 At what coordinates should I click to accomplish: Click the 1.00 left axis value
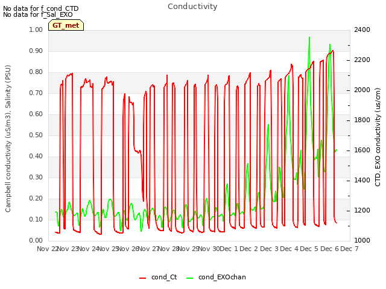(x=36, y=30)
